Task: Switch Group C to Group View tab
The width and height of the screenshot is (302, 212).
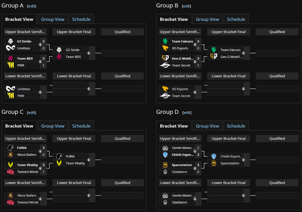Action: (53, 126)
